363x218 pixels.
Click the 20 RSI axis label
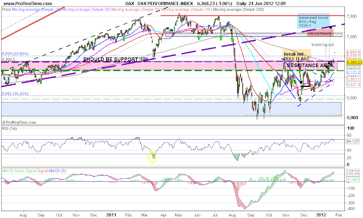(350, 158)
